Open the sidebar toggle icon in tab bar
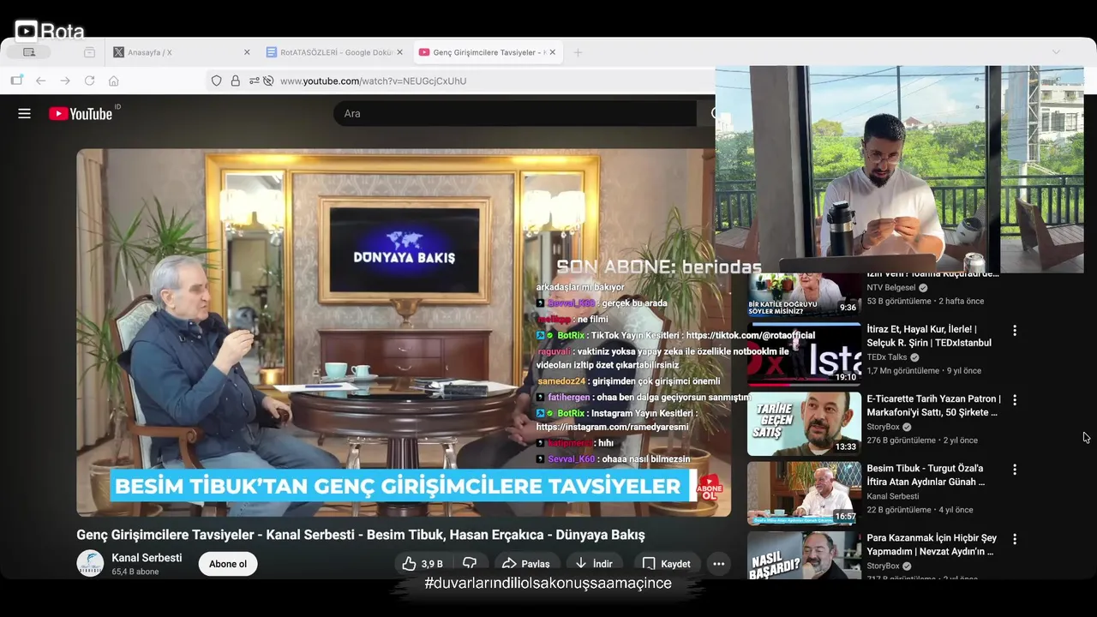Viewport: 1097px width, 617px height. tap(29, 52)
